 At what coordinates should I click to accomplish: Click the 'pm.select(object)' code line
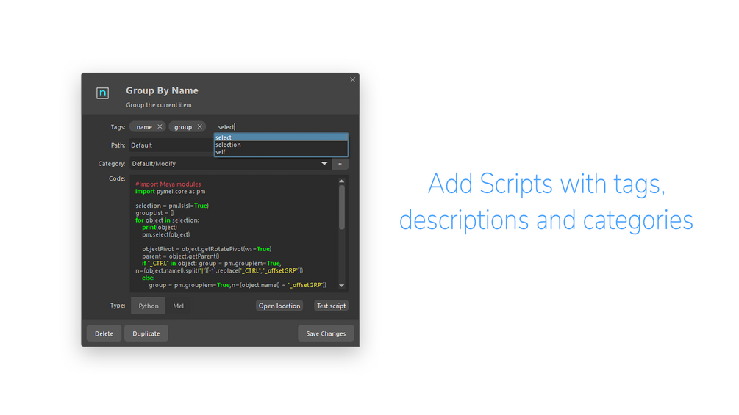[x=166, y=234]
